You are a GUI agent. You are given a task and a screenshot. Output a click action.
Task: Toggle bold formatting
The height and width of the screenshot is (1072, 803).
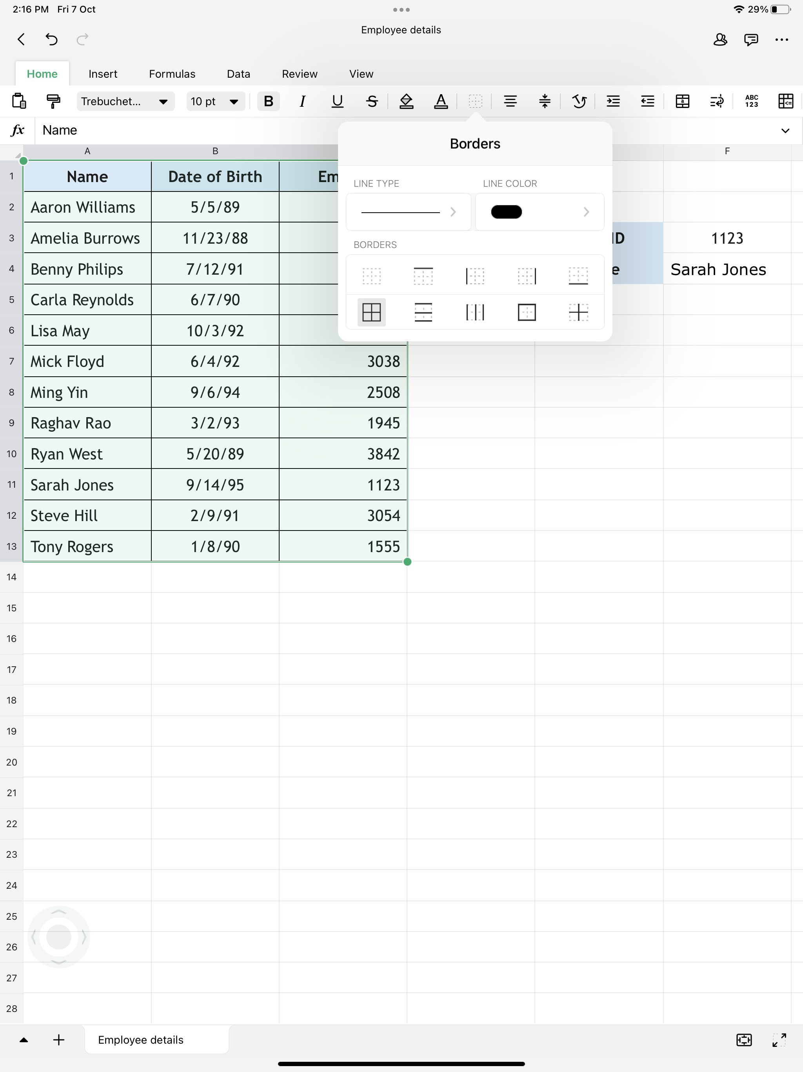[x=268, y=101]
